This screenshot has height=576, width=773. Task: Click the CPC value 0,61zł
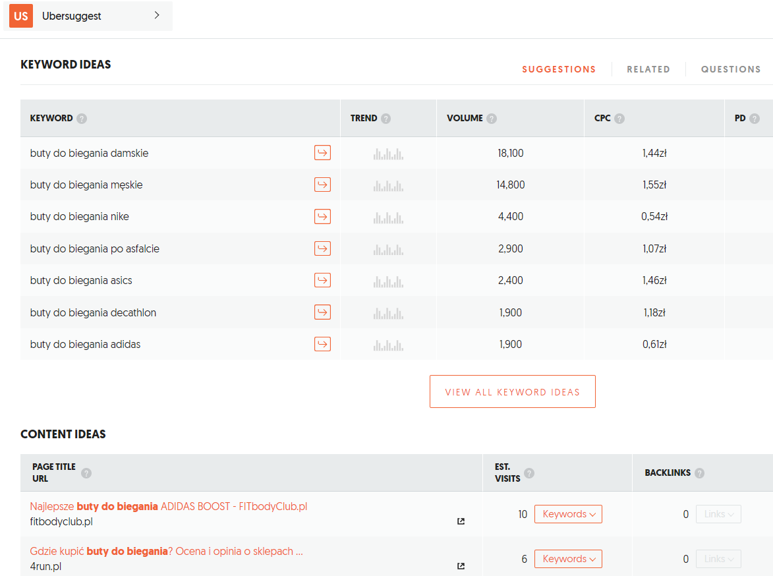(x=654, y=344)
